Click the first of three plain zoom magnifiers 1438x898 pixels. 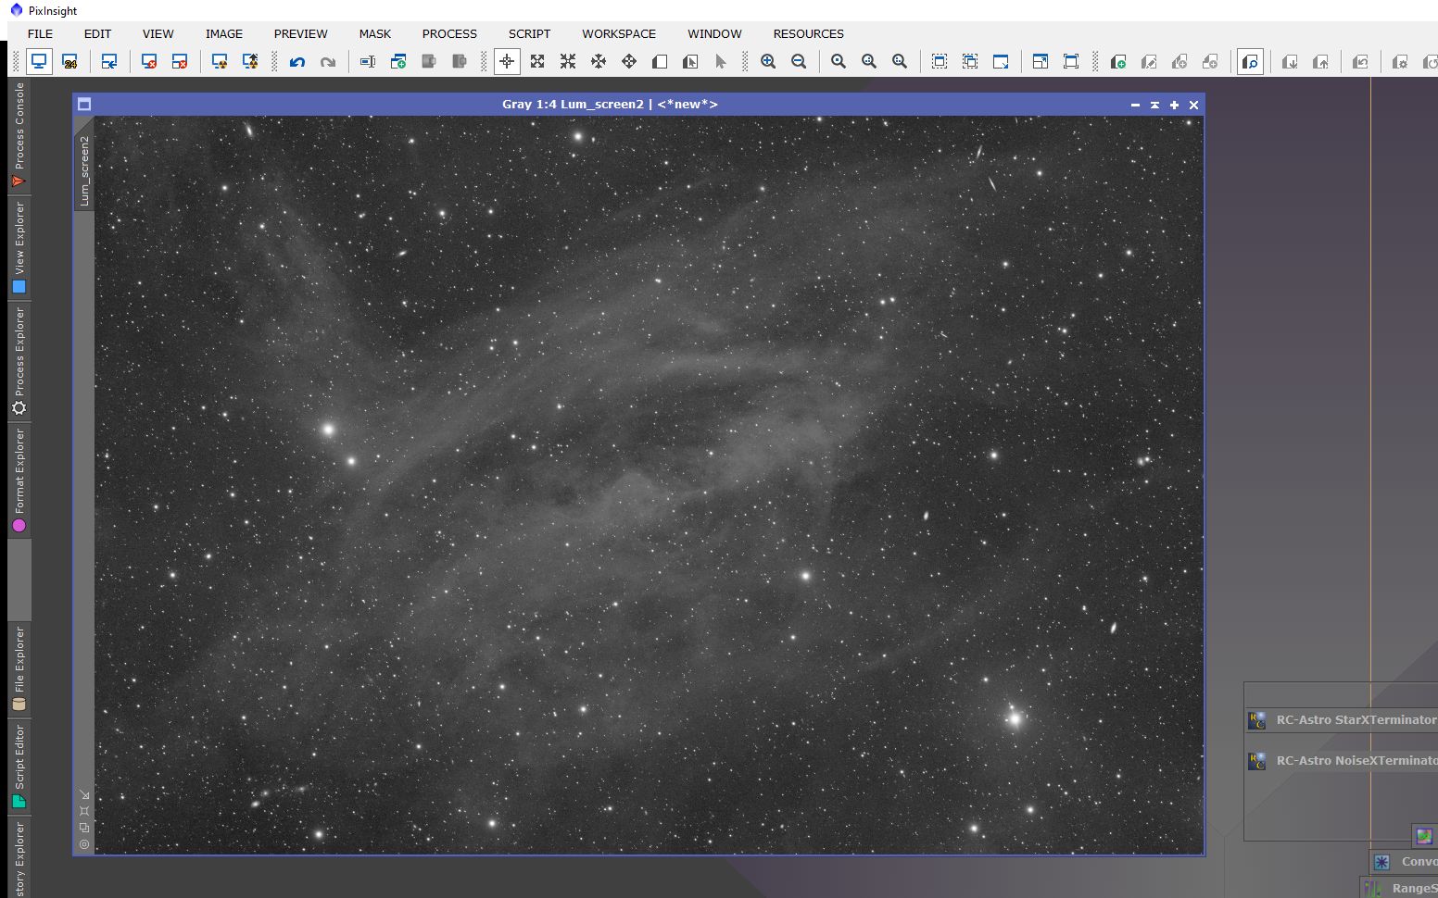coord(839,62)
